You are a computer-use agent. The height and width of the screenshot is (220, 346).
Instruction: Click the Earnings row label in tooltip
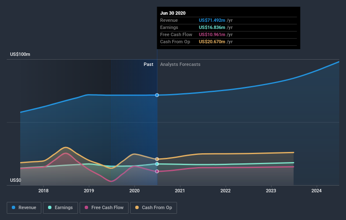click(x=169, y=27)
